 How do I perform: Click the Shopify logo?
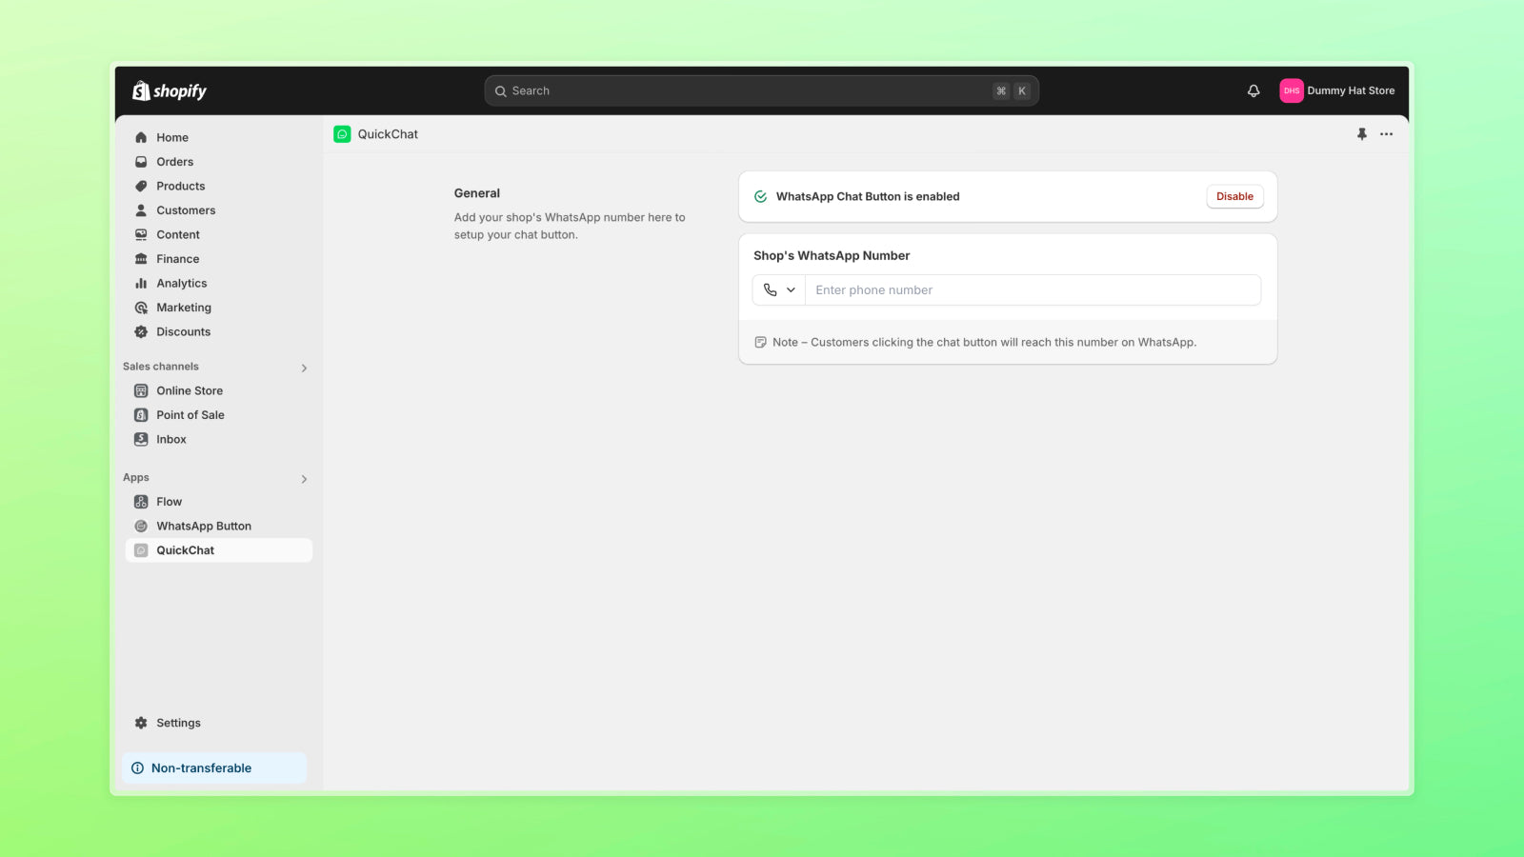point(169,90)
